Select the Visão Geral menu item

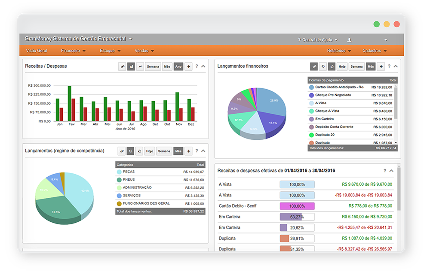(37, 50)
